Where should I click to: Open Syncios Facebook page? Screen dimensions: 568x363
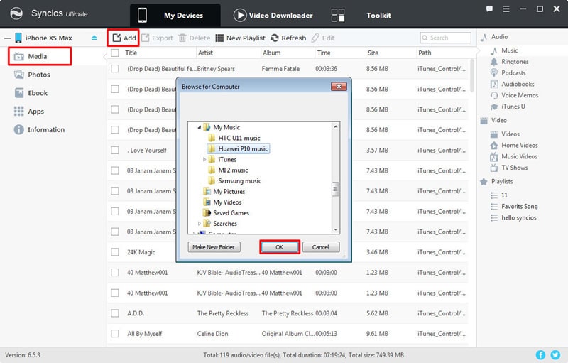540,354
